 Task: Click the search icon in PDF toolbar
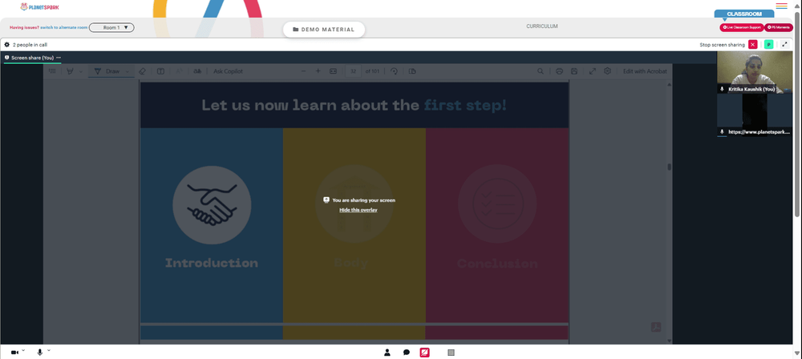click(x=541, y=71)
